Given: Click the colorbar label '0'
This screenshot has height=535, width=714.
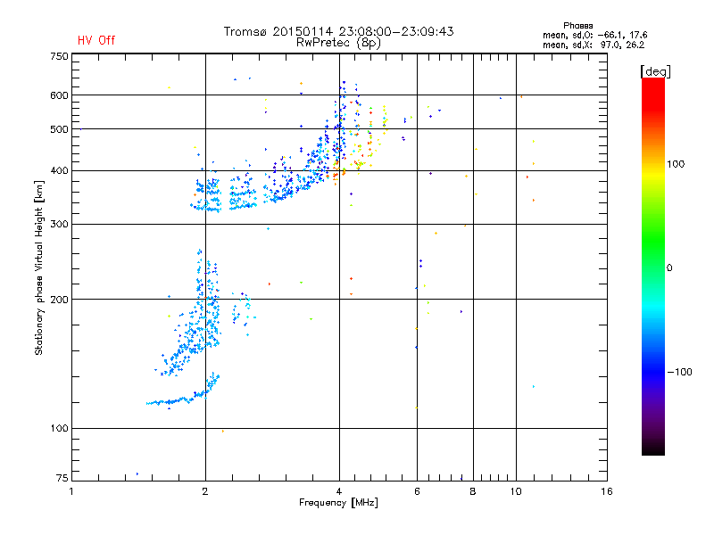Looking at the screenshot, I should click(x=669, y=268).
